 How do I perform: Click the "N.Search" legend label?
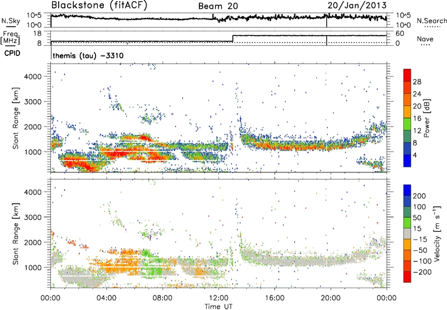coord(431,21)
